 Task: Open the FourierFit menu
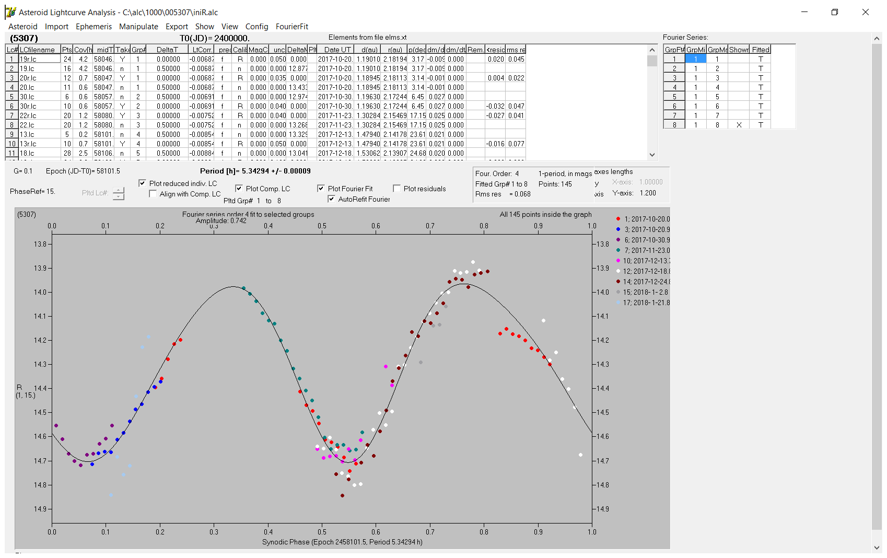[x=292, y=27]
